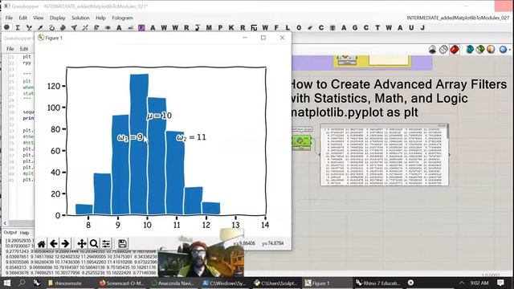
Task: Switch to the Output tab in script editor
Action: pyautogui.click(x=10, y=232)
